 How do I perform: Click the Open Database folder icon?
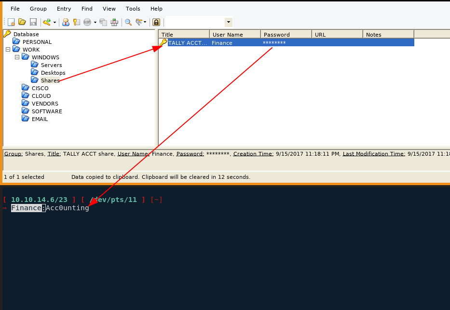22,22
